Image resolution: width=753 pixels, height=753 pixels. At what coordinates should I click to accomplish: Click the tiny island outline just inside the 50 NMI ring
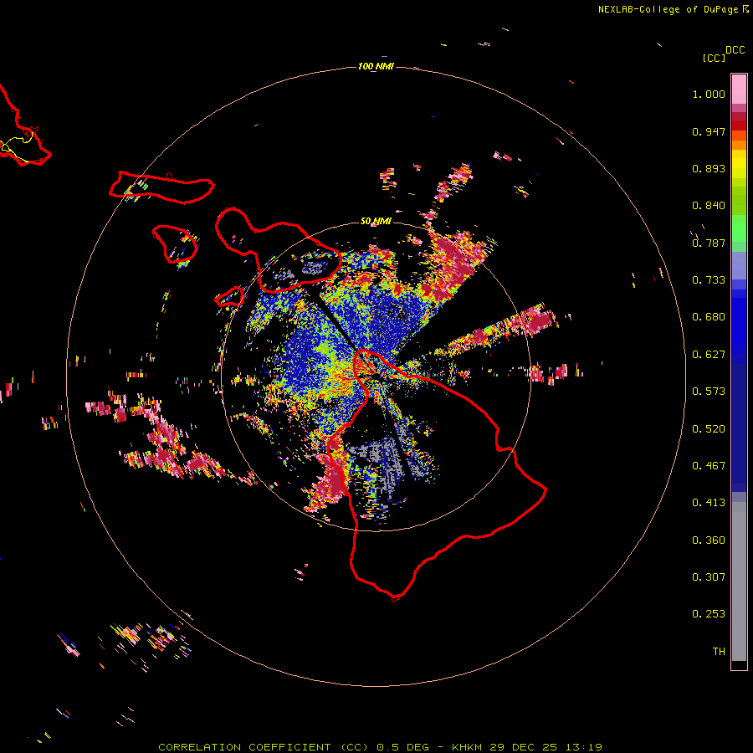(x=229, y=296)
